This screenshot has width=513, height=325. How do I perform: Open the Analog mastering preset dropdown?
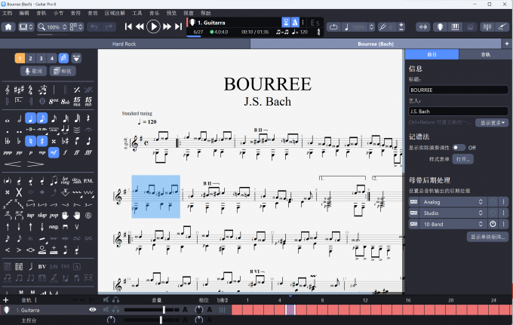pyautogui.click(x=452, y=202)
